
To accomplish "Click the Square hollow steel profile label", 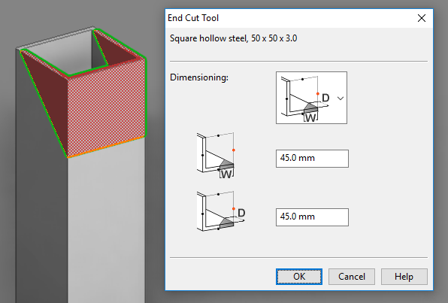I will click(234, 38).
